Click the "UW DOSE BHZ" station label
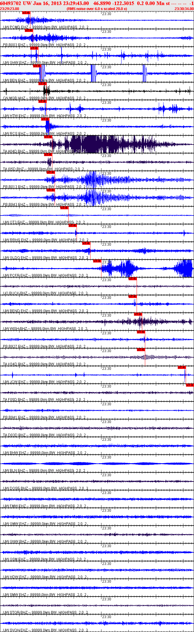This screenshot has width=194, height=632. pos(15,488)
